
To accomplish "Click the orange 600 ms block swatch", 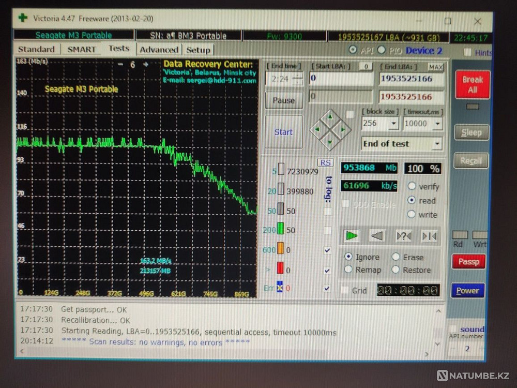I will 281,250.
